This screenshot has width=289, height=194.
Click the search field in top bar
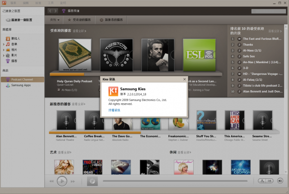[x=269, y=11]
